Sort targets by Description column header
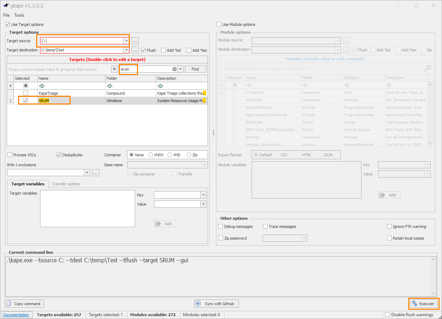Screen dimensions: 442x319 pyautogui.click(x=182, y=78)
